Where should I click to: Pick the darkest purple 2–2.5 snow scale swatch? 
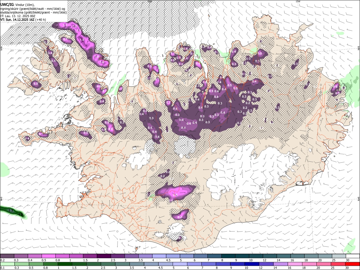pyautogui.click(x=104, y=256)
